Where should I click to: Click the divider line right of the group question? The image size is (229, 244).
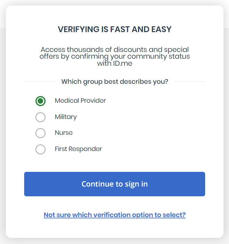[x=190, y=82]
